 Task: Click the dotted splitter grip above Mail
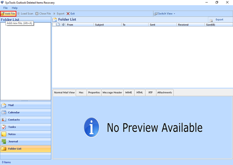(x=25, y=101)
